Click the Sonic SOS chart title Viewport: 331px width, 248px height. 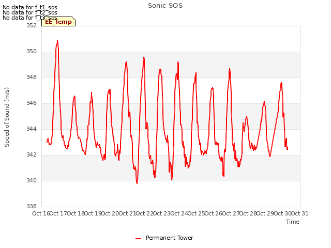(165, 6)
